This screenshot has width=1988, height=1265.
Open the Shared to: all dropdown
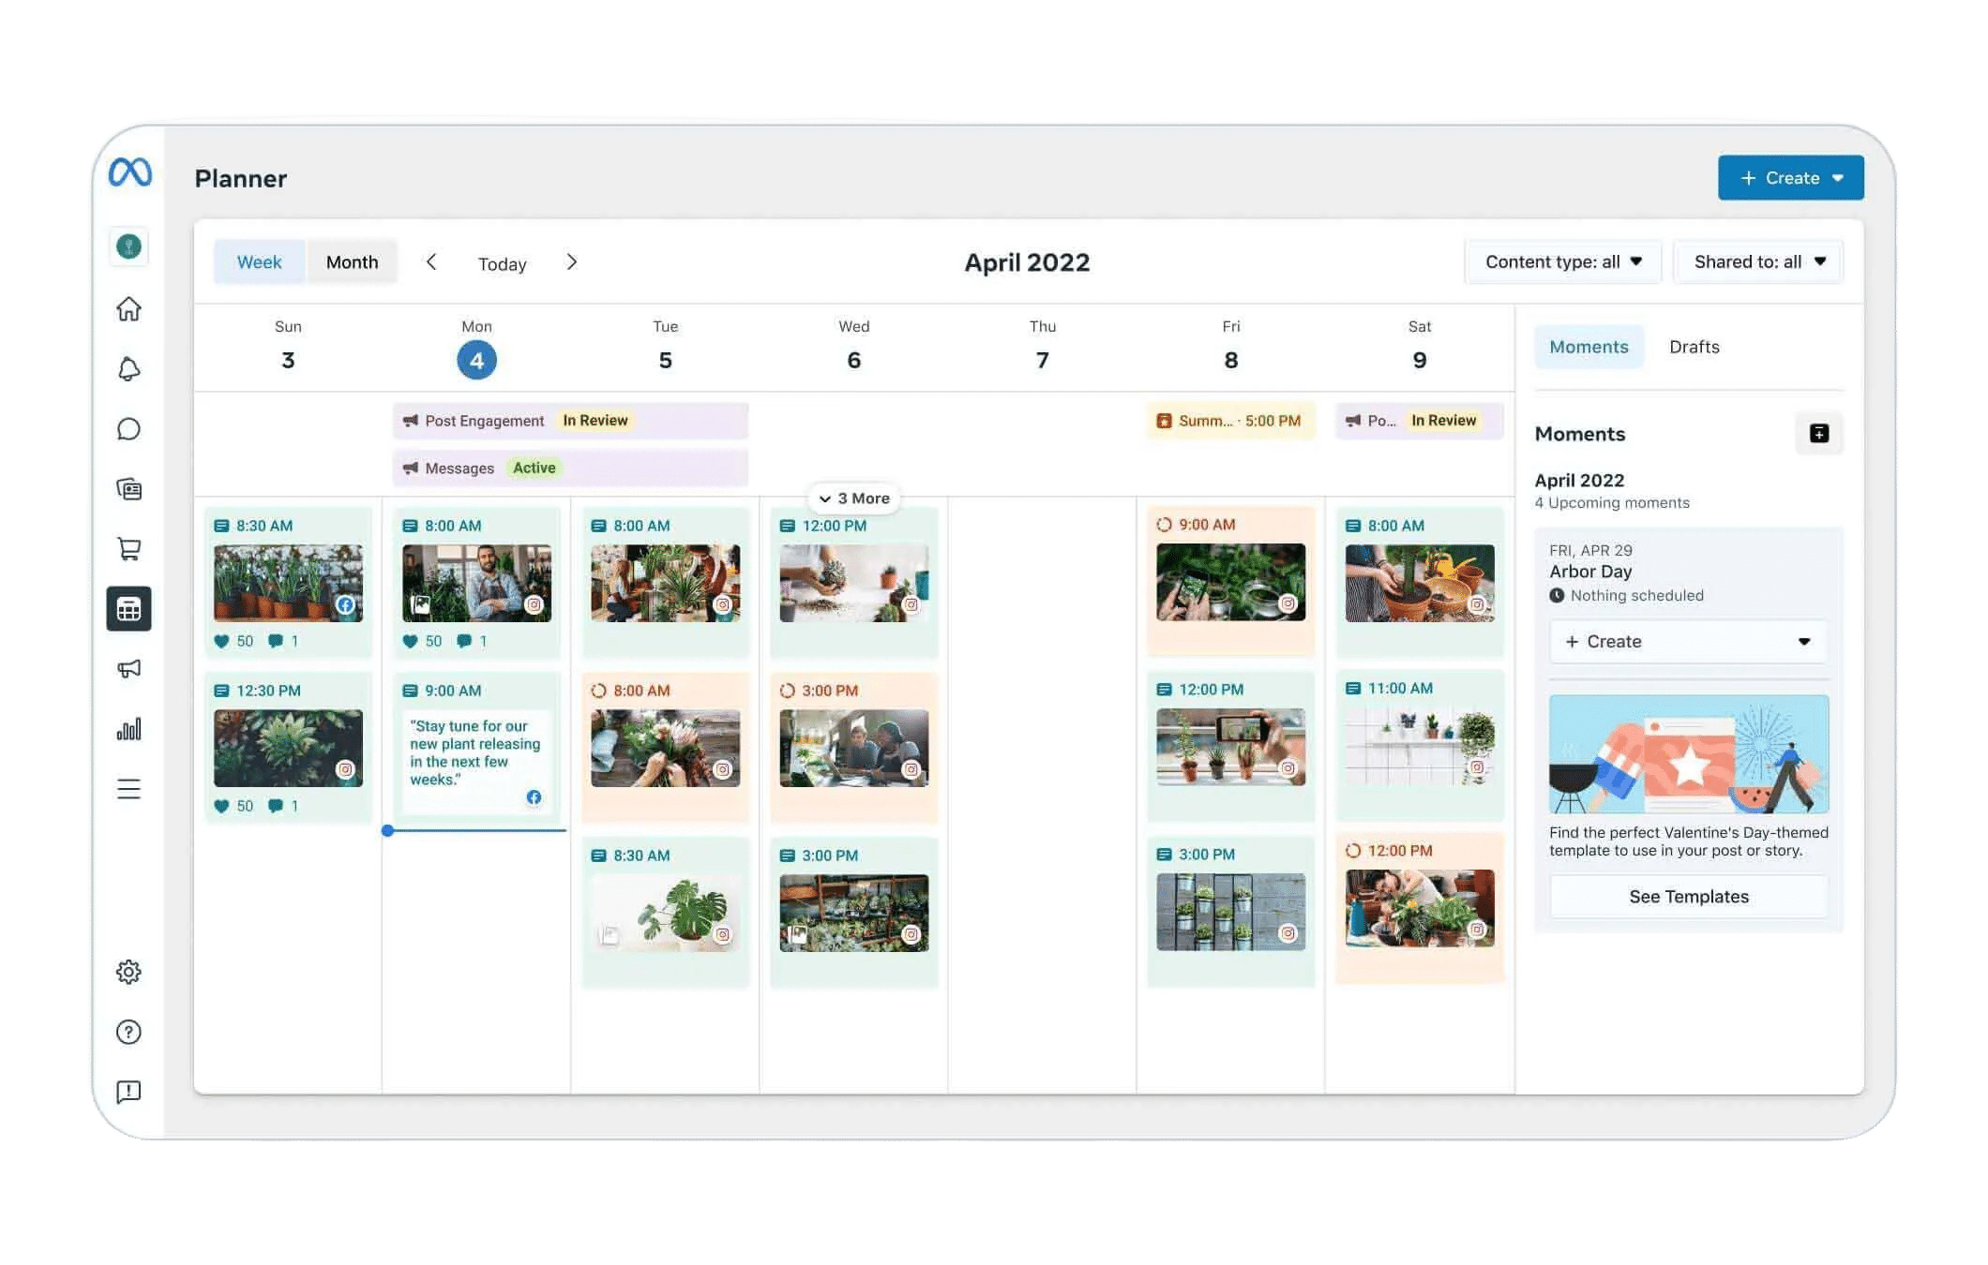[x=1758, y=262]
